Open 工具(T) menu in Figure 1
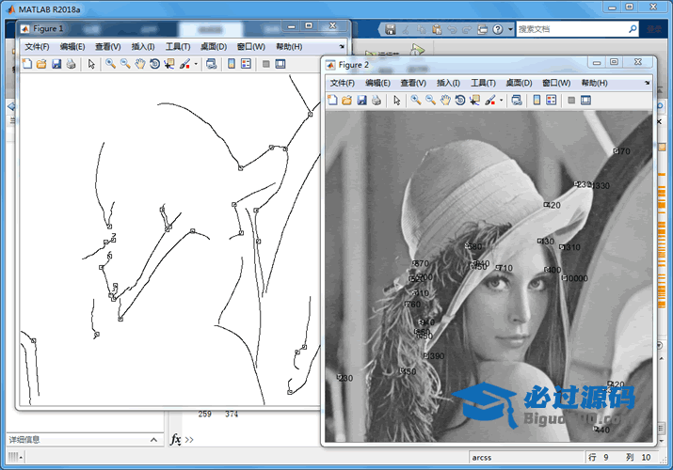The image size is (673, 470). [x=178, y=47]
